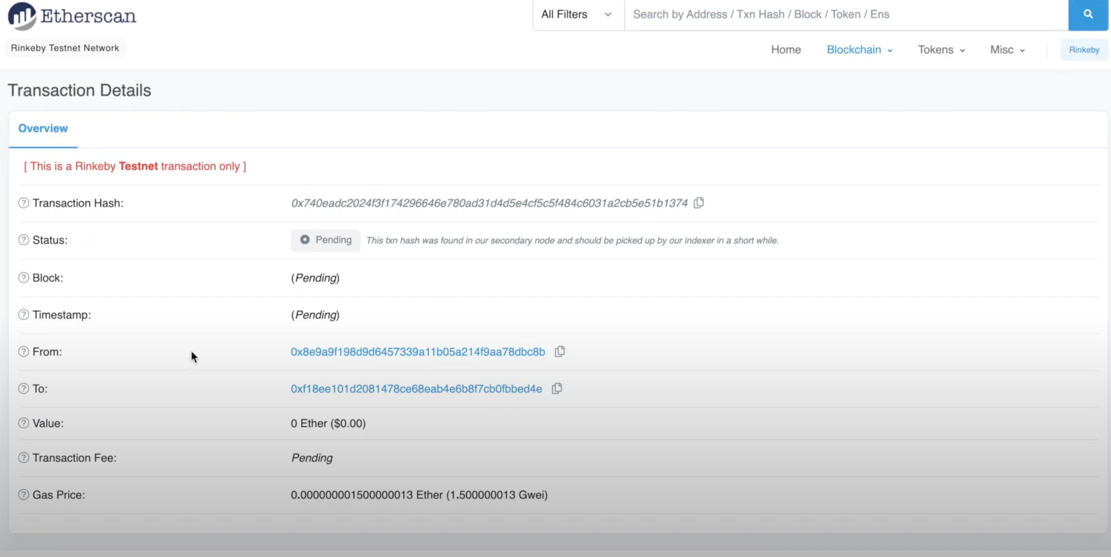Go to Home in navigation
Screen dimensions: 1111x557
coord(786,50)
